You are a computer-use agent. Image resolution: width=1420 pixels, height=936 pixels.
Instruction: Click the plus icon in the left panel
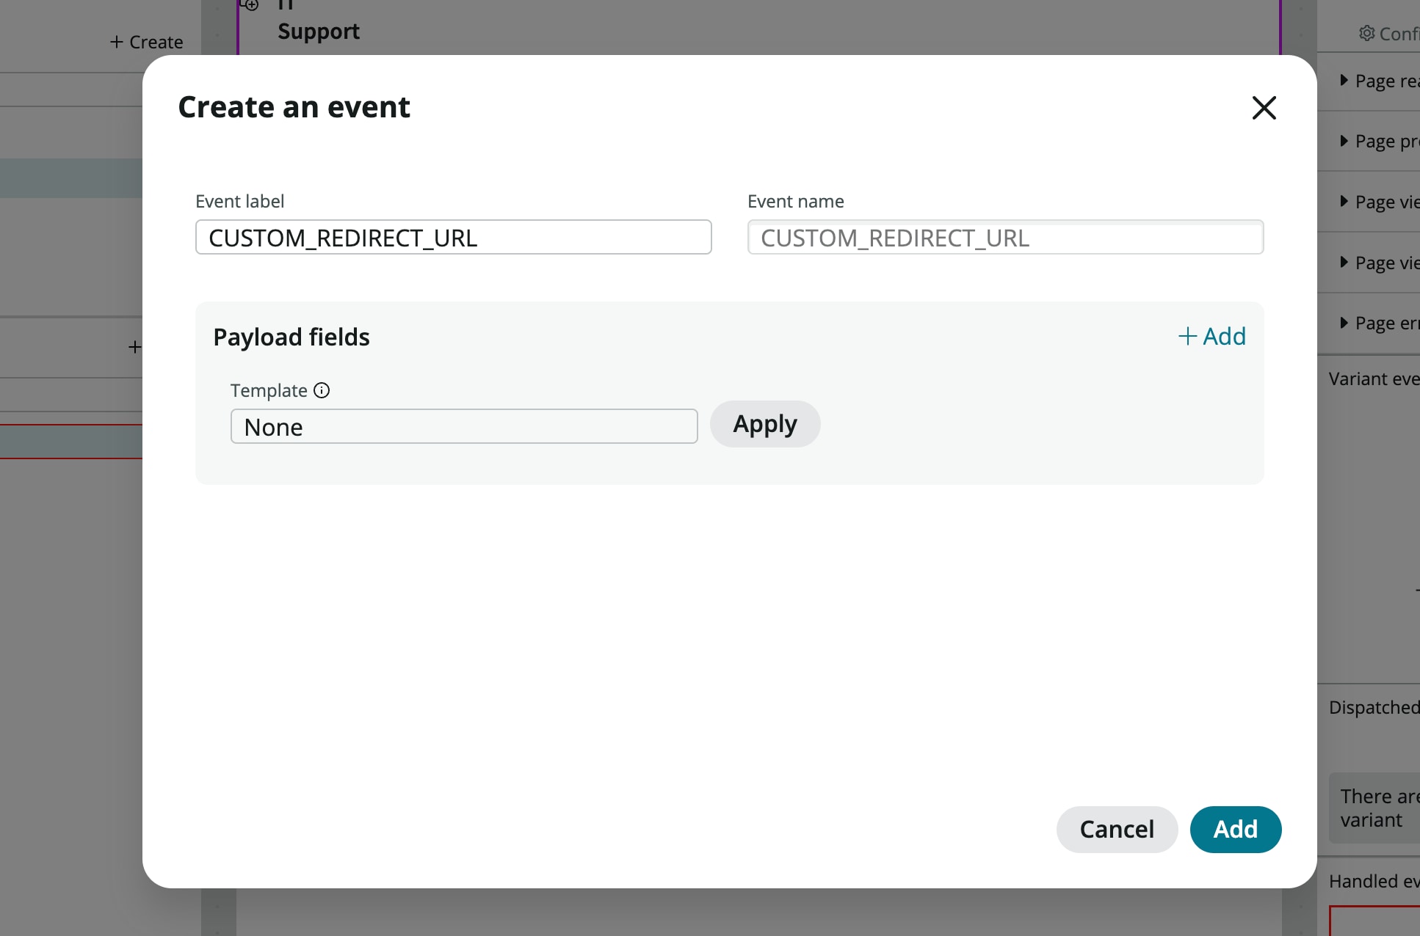point(135,346)
